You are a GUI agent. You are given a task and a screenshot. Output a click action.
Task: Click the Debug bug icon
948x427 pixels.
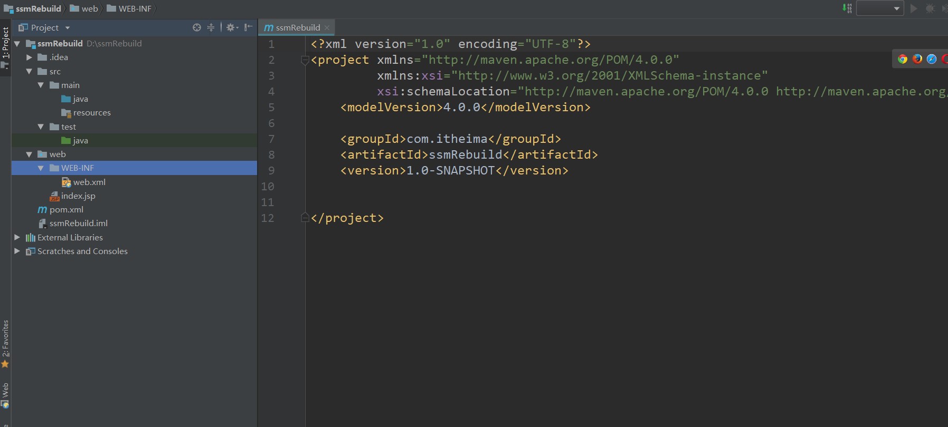930,8
